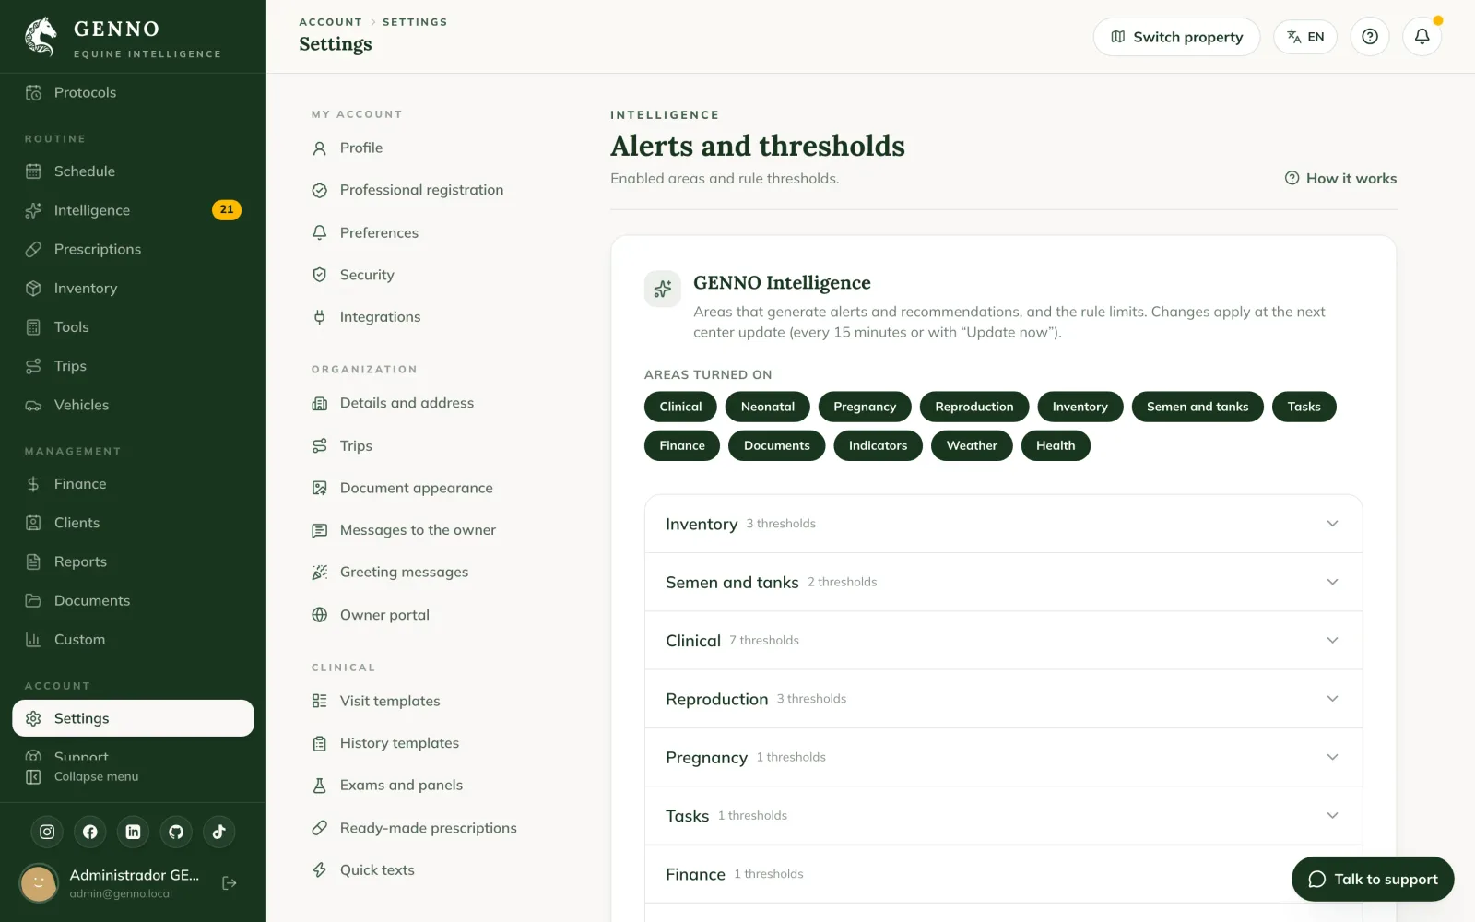Click the Exams and panels flask icon
Image resolution: width=1475 pixels, height=922 pixels.
320,786
